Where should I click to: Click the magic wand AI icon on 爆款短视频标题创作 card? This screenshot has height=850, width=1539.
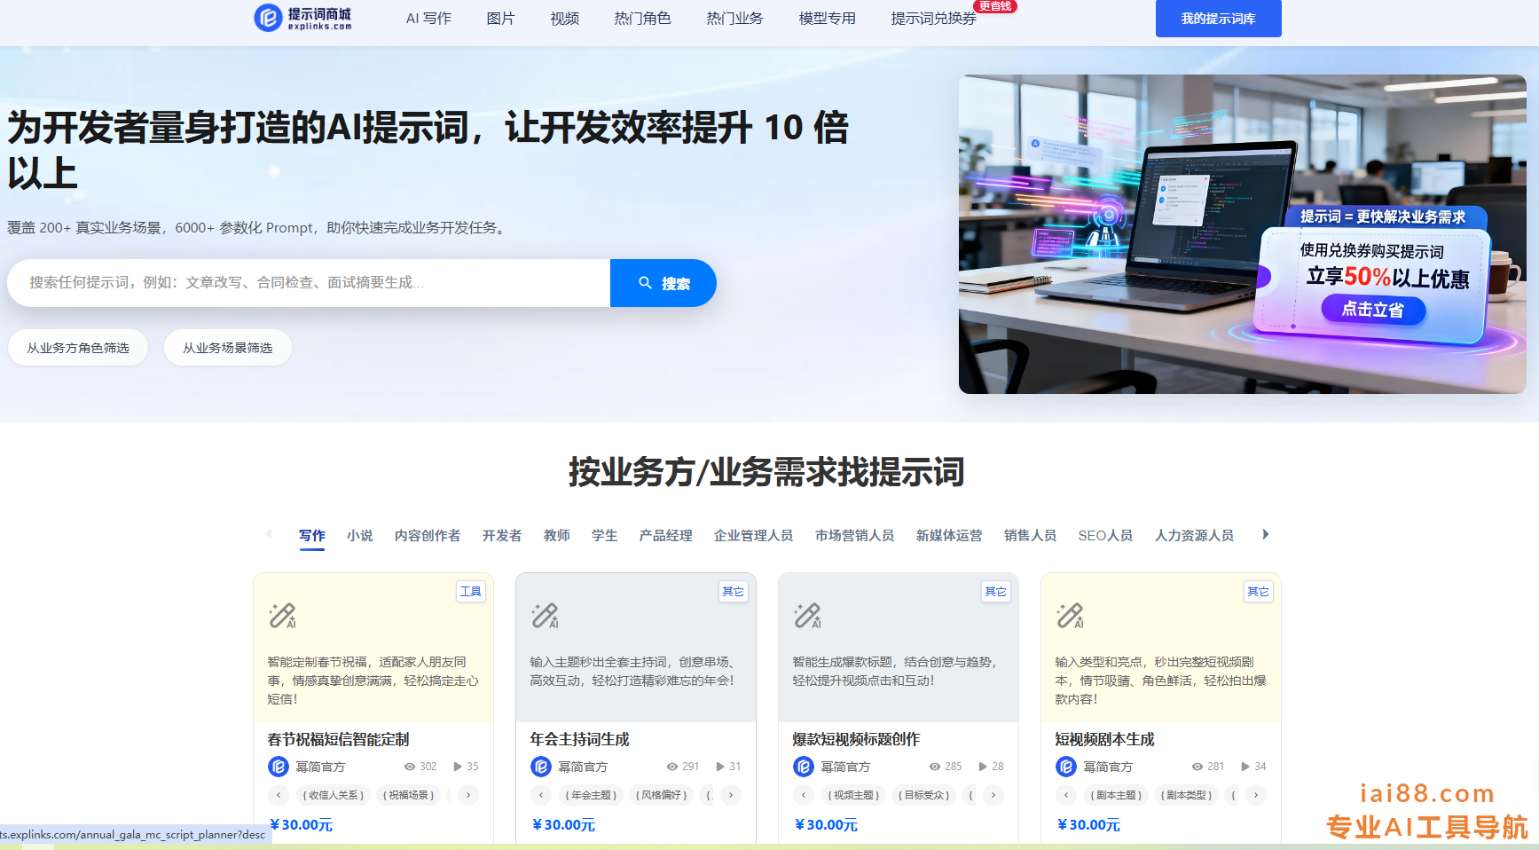point(807,615)
